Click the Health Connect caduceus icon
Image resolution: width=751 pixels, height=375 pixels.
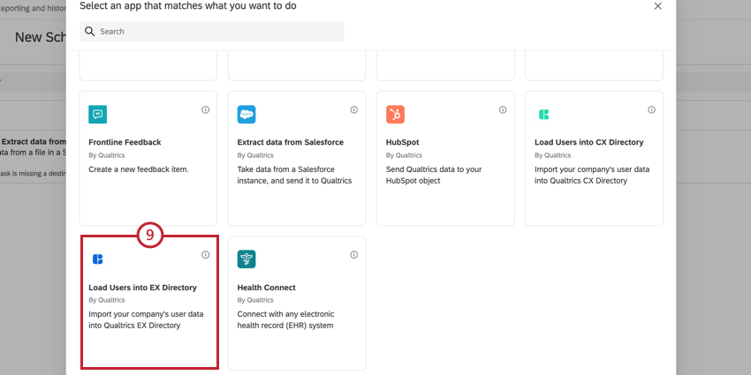pos(247,259)
